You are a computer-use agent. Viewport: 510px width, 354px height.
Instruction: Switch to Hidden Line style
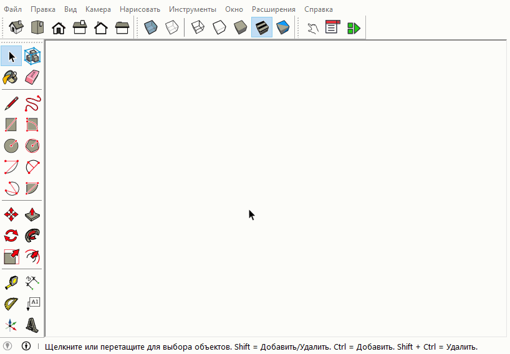(219, 27)
